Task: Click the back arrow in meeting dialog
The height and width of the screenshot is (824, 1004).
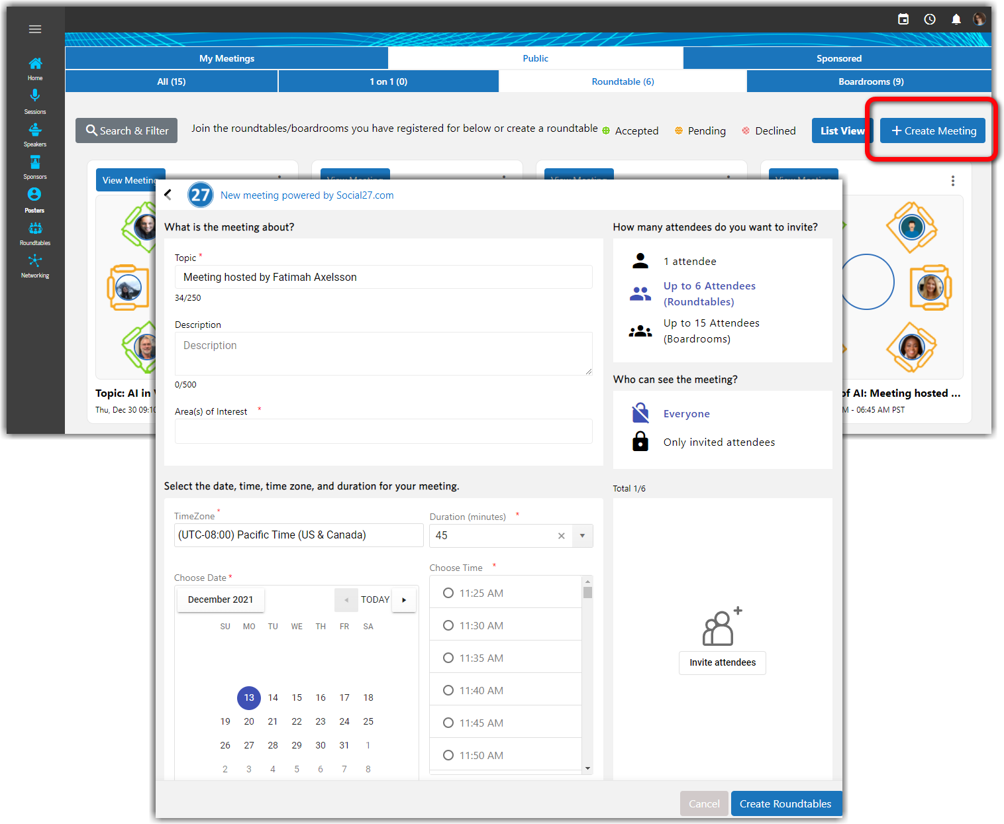Action: point(168,195)
